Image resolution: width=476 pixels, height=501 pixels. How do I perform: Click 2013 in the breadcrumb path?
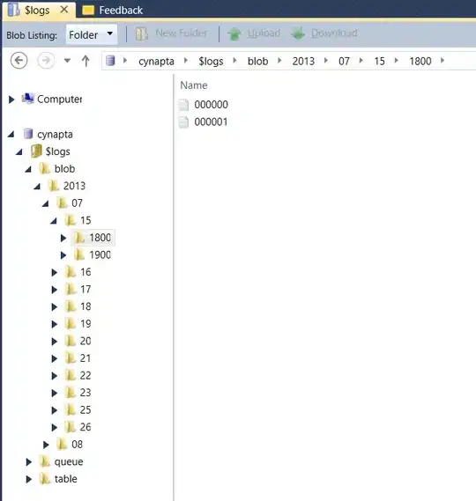[303, 61]
